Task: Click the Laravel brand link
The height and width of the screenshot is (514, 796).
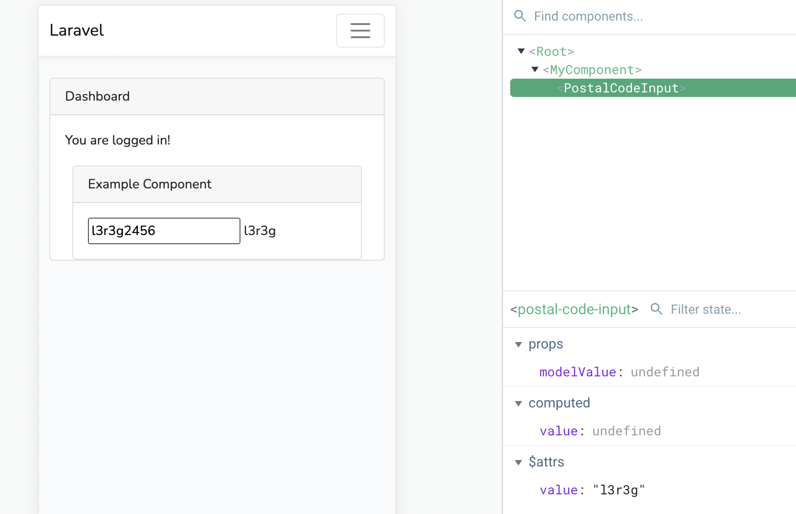Action: click(76, 30)
